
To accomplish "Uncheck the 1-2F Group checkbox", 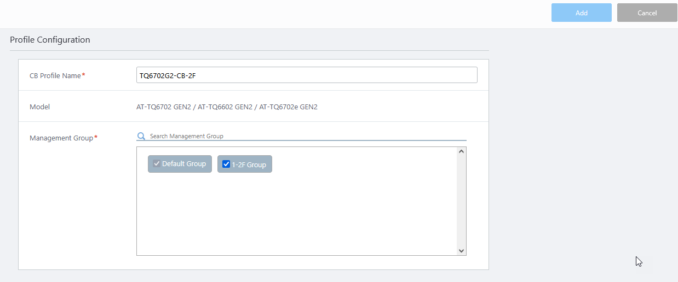I will [x=226, y=164].
